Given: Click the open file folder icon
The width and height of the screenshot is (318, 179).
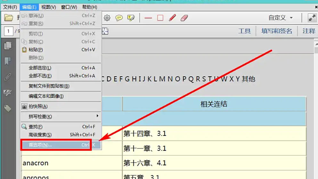Looking at the screenshot, I should [x=8, y=18].
